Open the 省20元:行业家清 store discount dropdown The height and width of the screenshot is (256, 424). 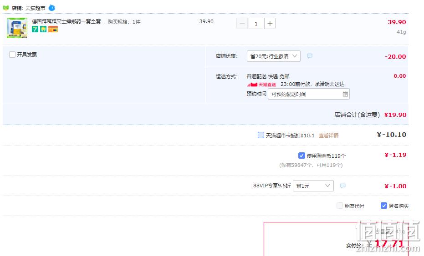pos(273,56)
